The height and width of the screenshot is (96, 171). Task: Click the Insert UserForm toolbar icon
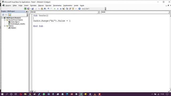(28, 9)
